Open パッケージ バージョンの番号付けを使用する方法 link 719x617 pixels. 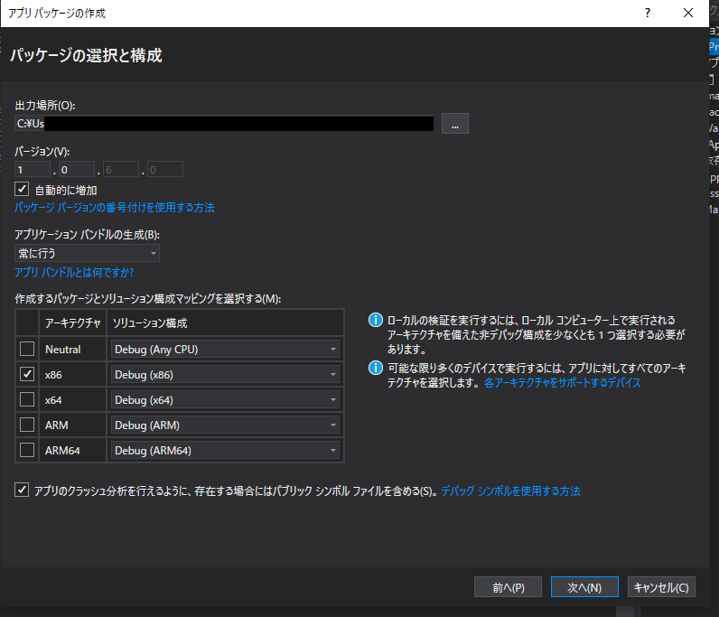pyautogui.click(x=115, y=208)
